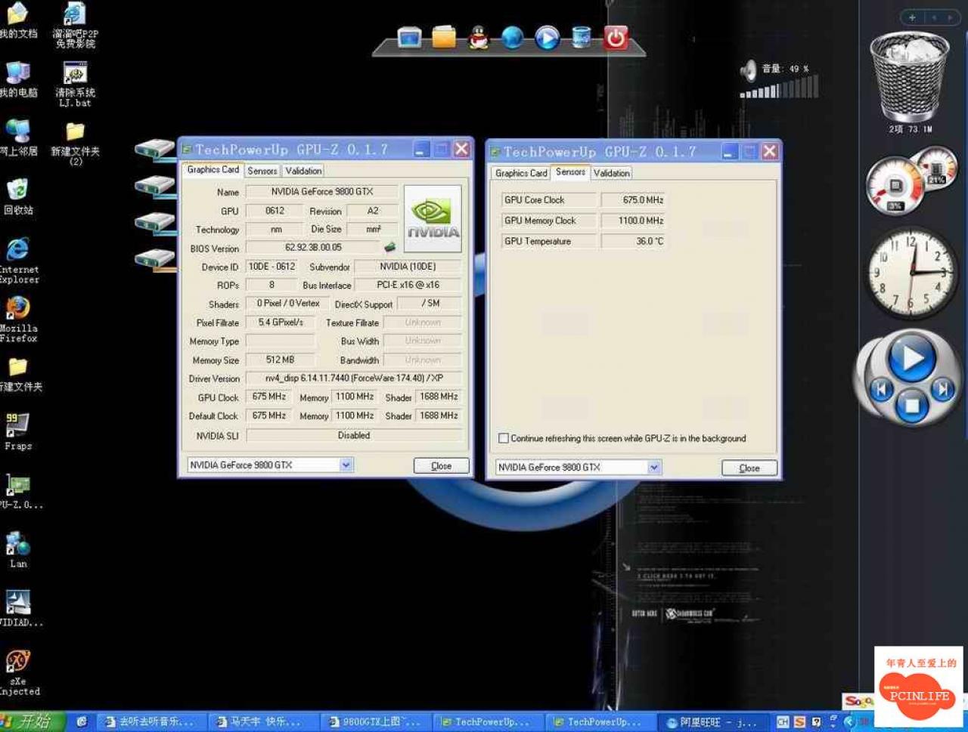968x732 pixels.
Task: Open the wire-mesh recycle bin gadget
Action: click(910, 77)
